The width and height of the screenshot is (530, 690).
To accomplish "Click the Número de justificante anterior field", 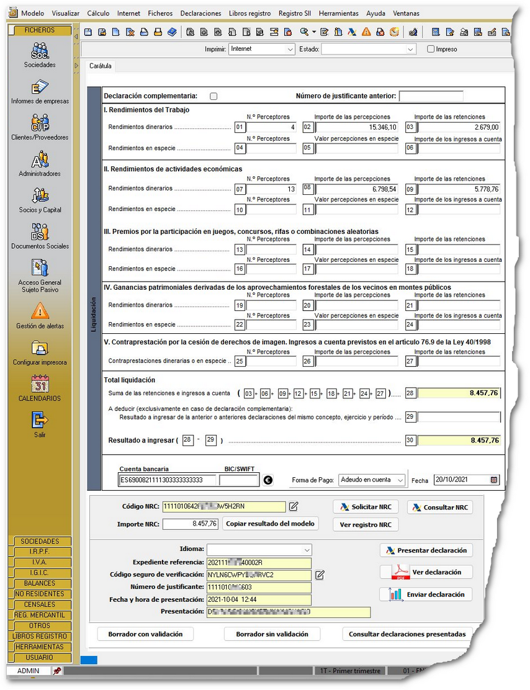I will click(x=431, y=96).
